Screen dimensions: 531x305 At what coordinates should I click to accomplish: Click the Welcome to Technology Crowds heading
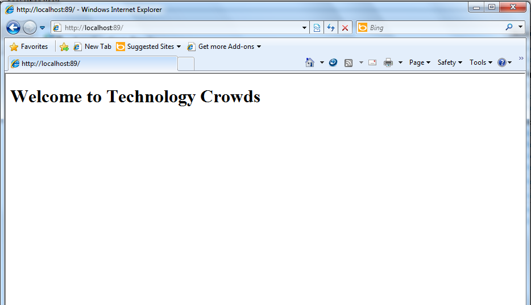pyautogui.click(x=135, y=97)
